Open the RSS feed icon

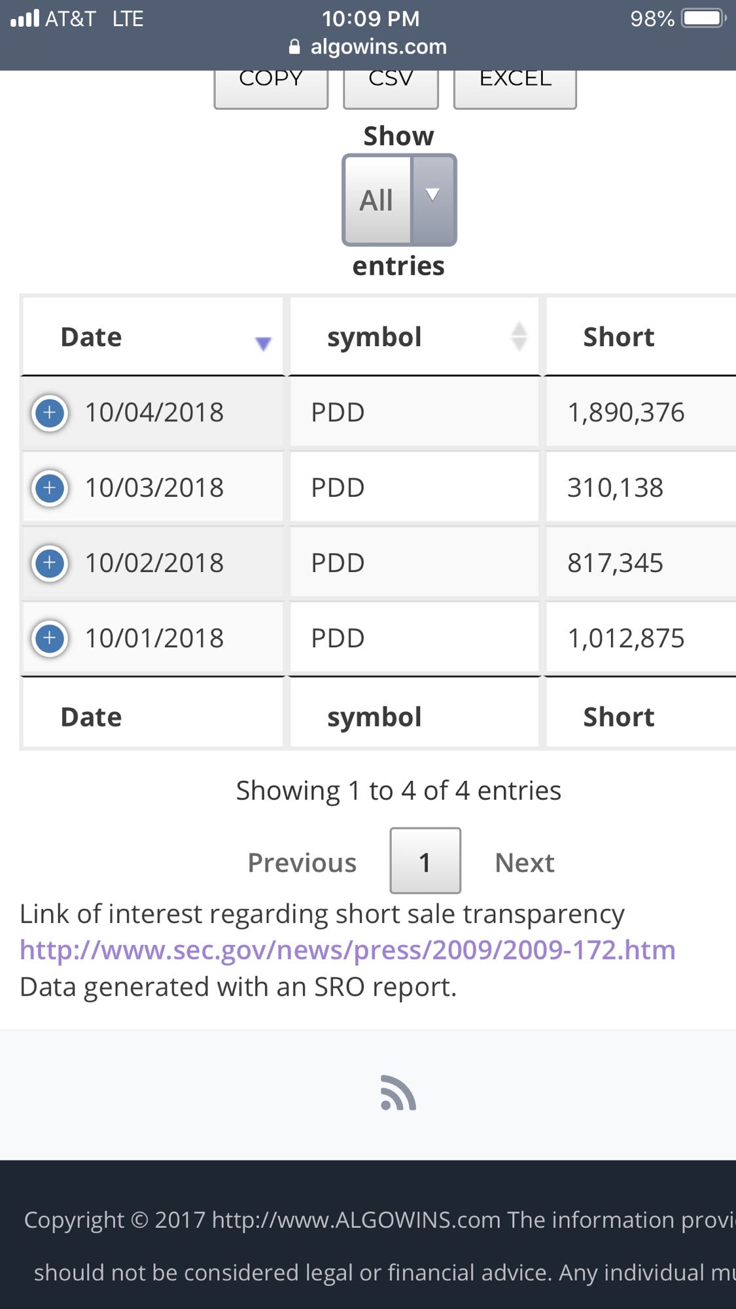[398, 1093]
